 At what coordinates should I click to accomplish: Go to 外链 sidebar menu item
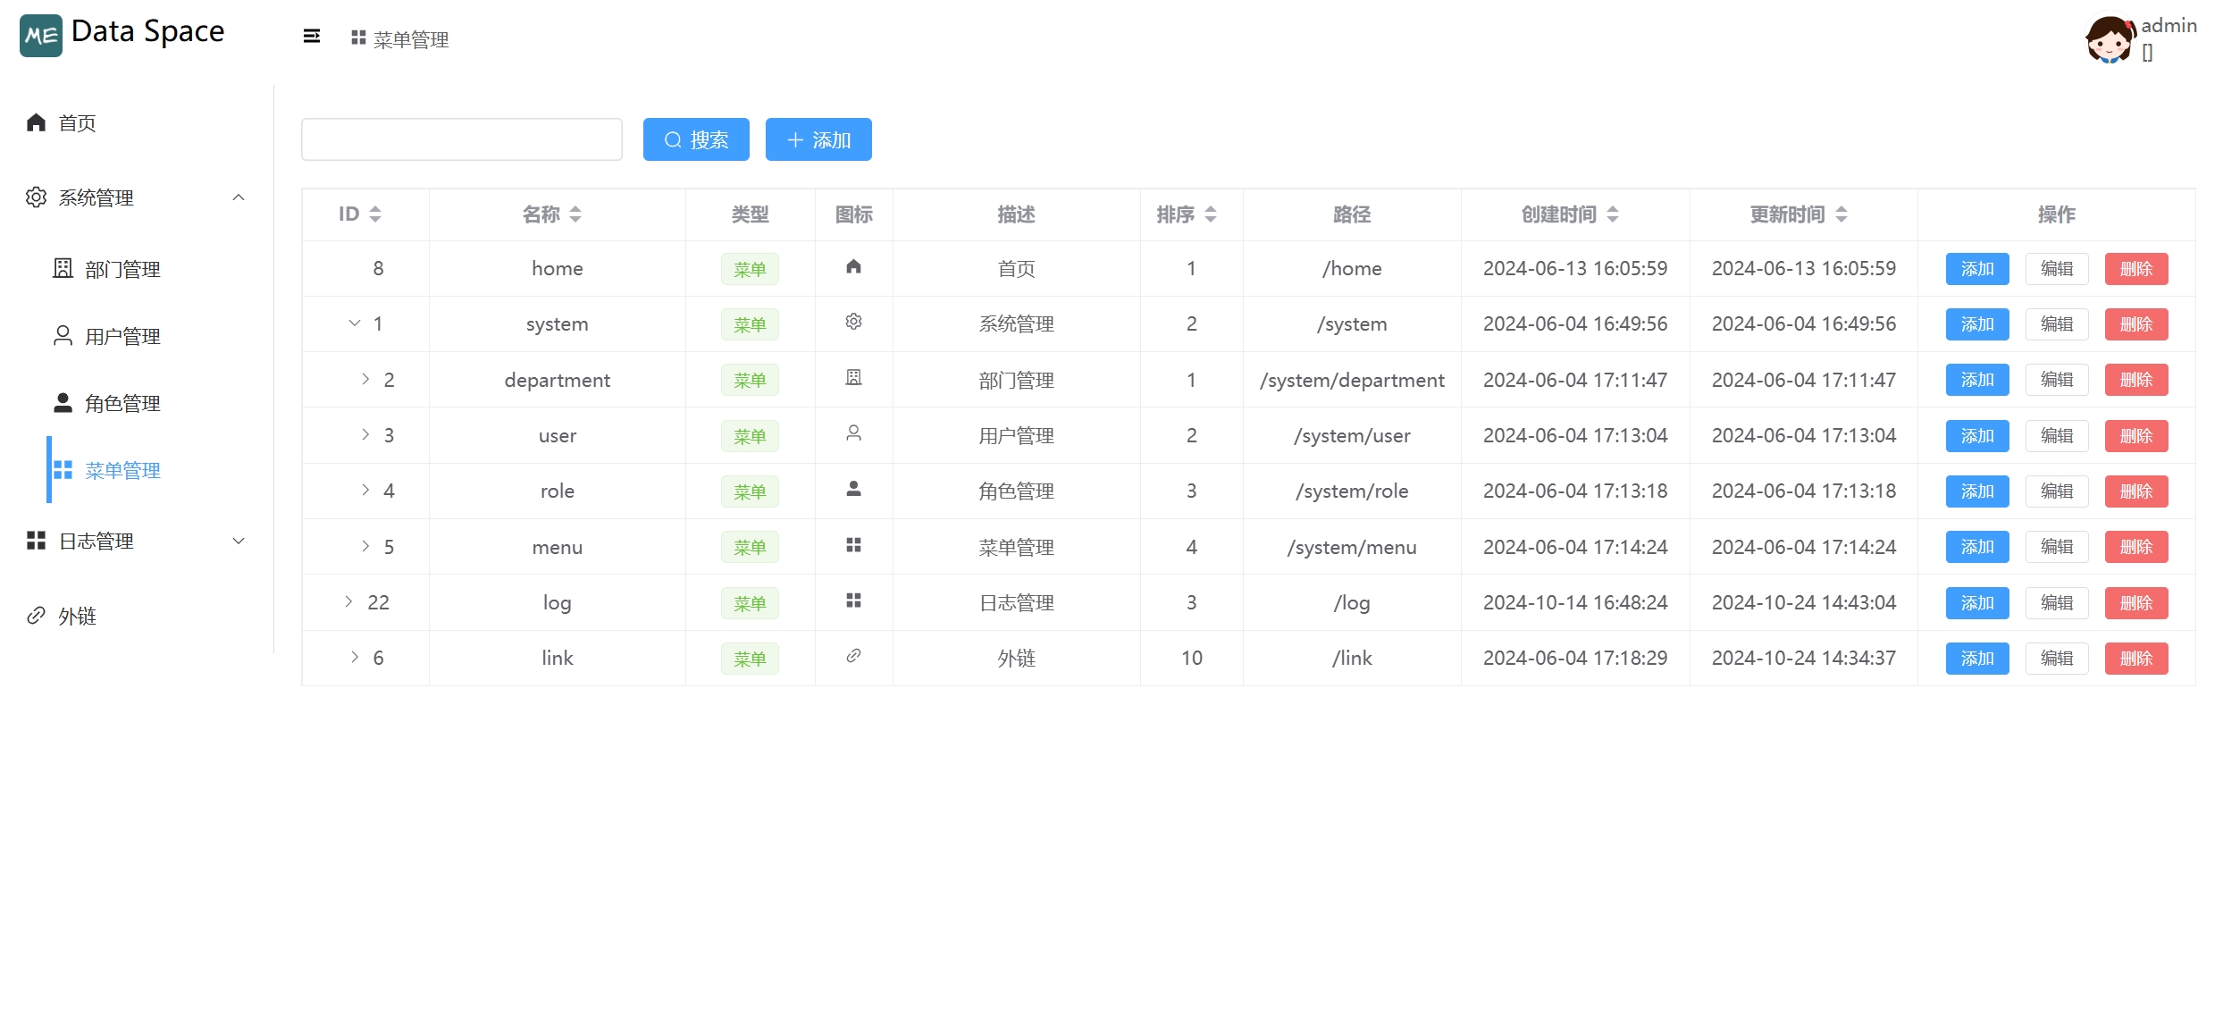pos(77,616)
